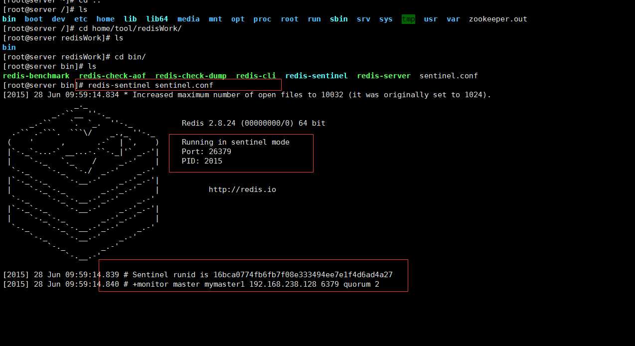Click the 'usr' directory name

click(431, 19)
